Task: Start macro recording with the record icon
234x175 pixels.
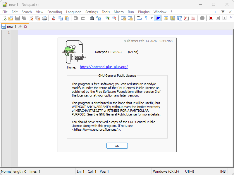Action: [211, 18]
